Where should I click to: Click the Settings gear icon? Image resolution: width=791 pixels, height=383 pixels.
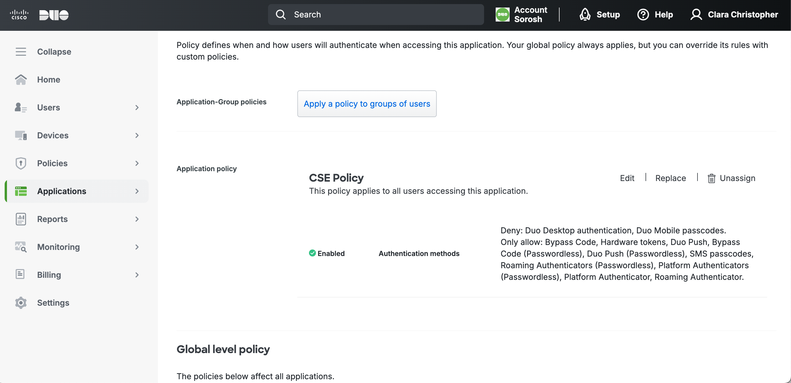(x=21, y=303)
